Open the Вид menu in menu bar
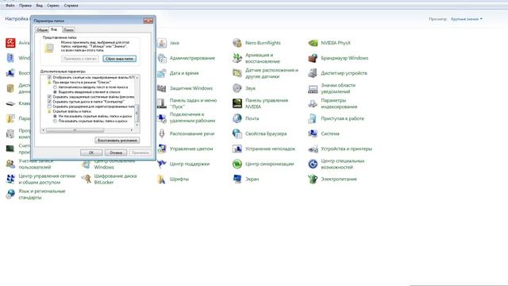The height and width of the screenshot is (286, 508). [39, 6]
